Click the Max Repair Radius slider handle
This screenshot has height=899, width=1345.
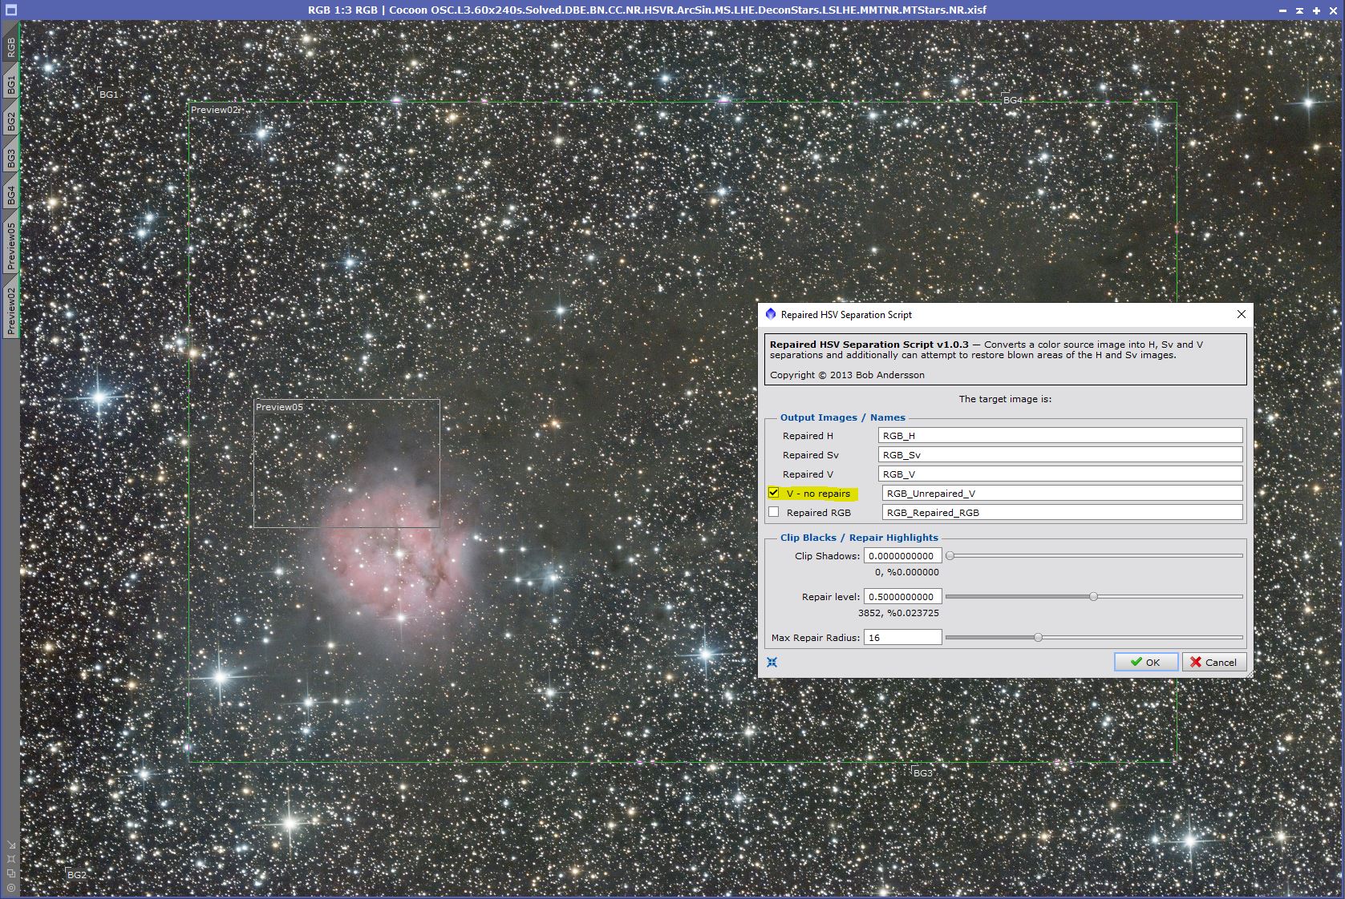point(1039,637)
